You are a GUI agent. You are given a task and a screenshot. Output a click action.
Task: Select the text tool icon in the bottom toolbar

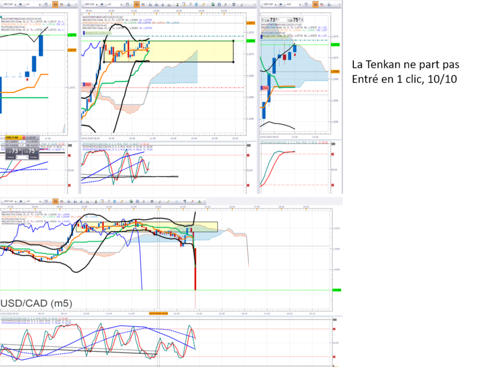pyautogui.click(x=96, y=201)
